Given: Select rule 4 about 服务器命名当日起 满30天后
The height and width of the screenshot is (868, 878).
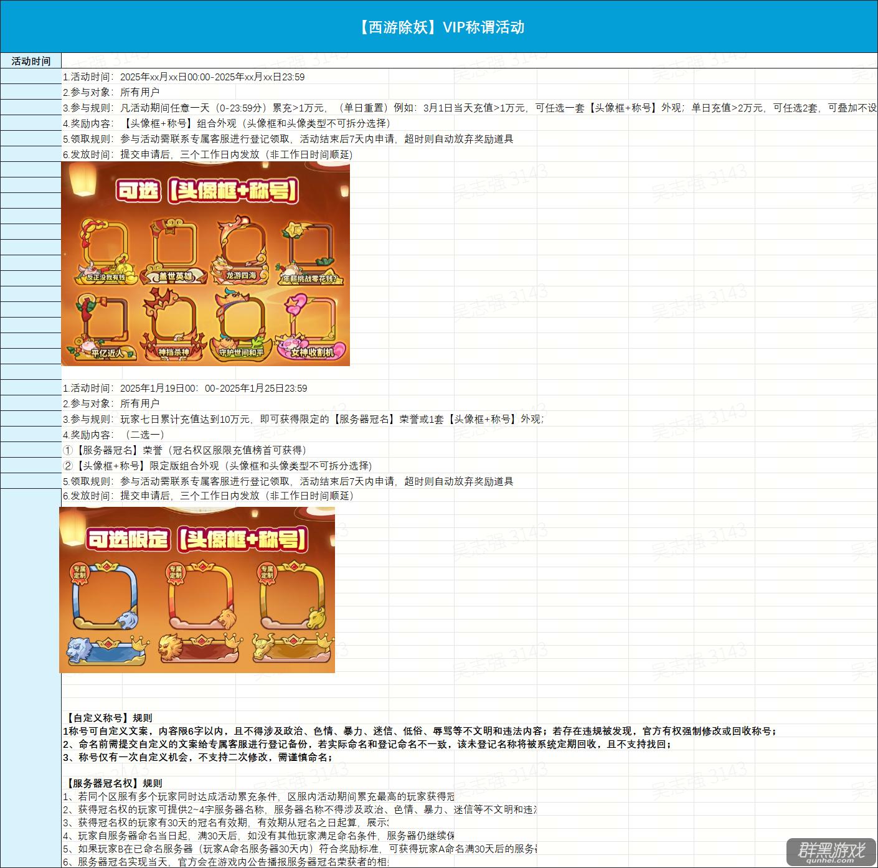Looking at the screenshot, I should pyautogui.click(x=258, y=836).
